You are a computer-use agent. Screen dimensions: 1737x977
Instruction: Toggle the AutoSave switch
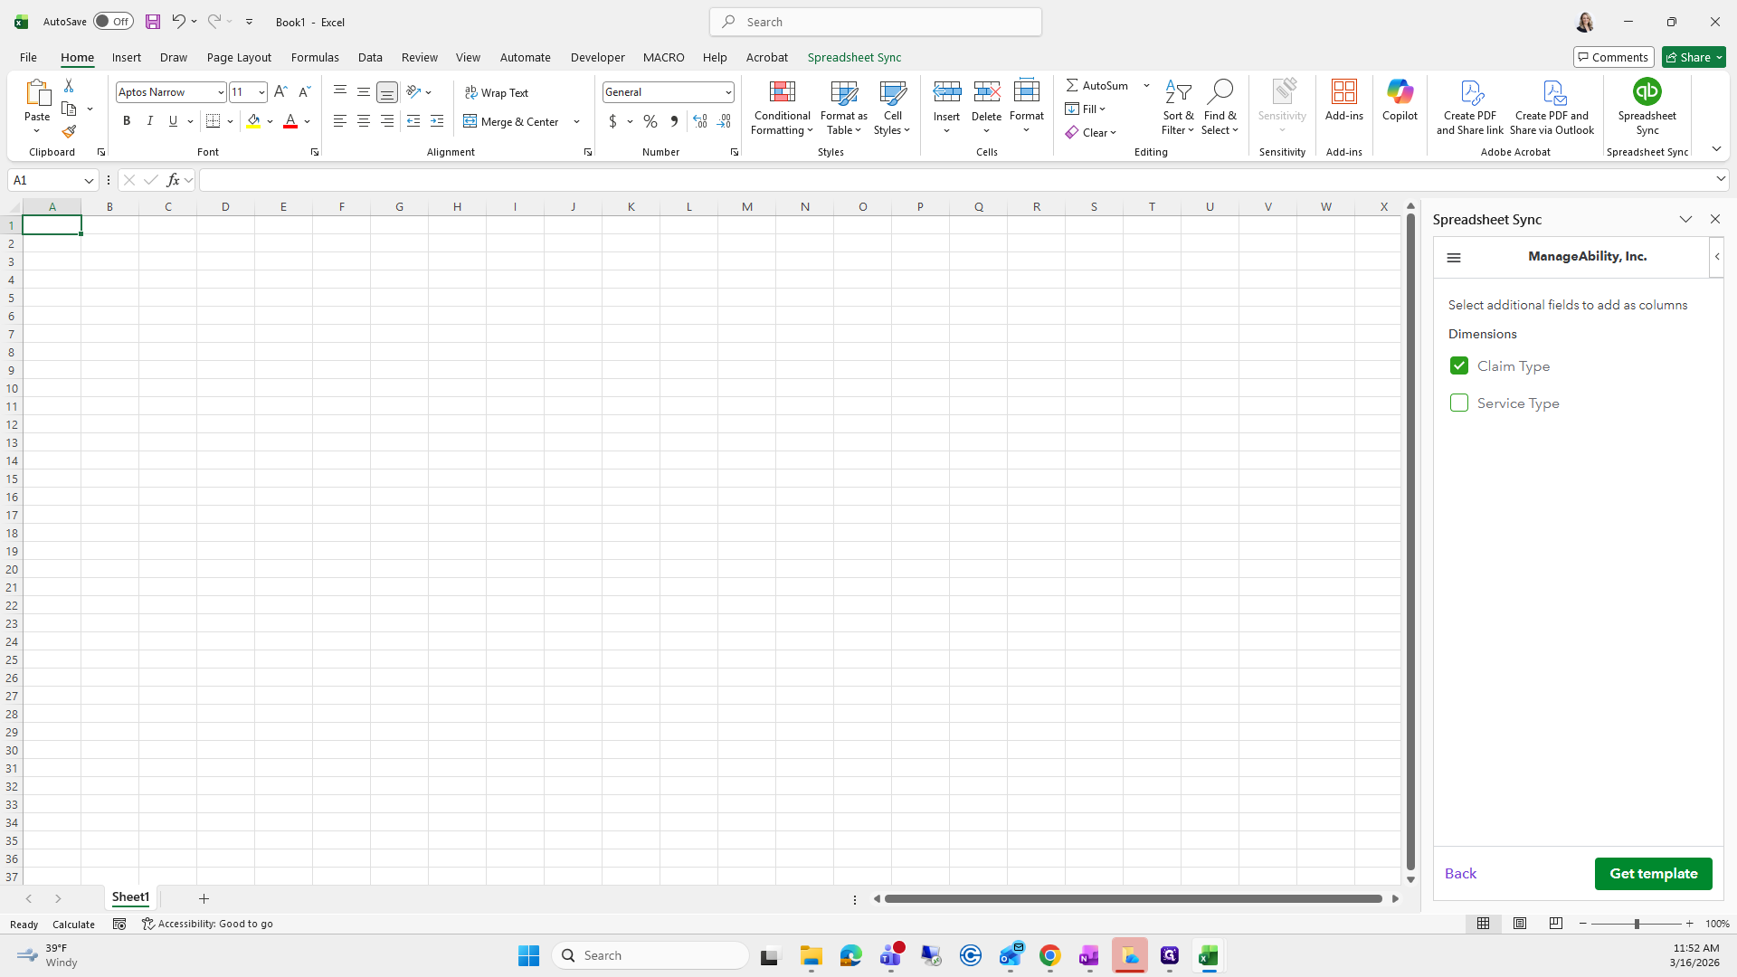[x=113, y=22]
